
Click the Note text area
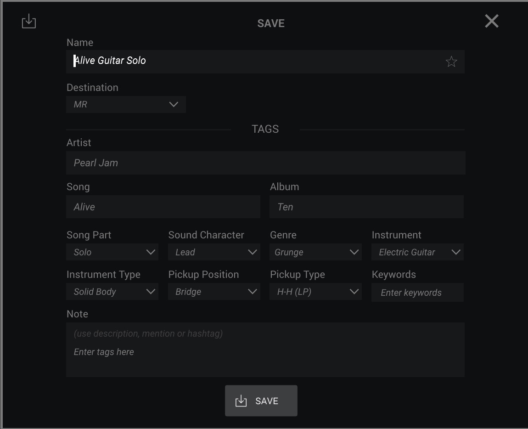[x=265, y=350]
